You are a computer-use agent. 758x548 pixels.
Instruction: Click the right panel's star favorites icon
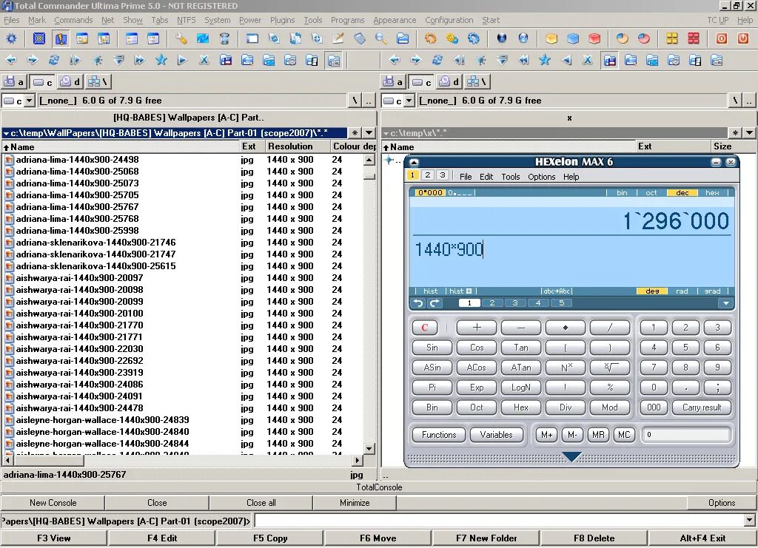[545, 60]
